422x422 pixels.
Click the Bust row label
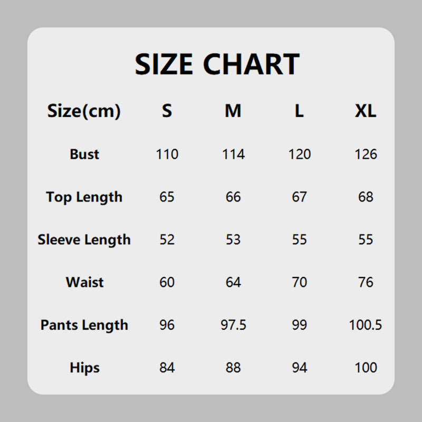point(84,154)
